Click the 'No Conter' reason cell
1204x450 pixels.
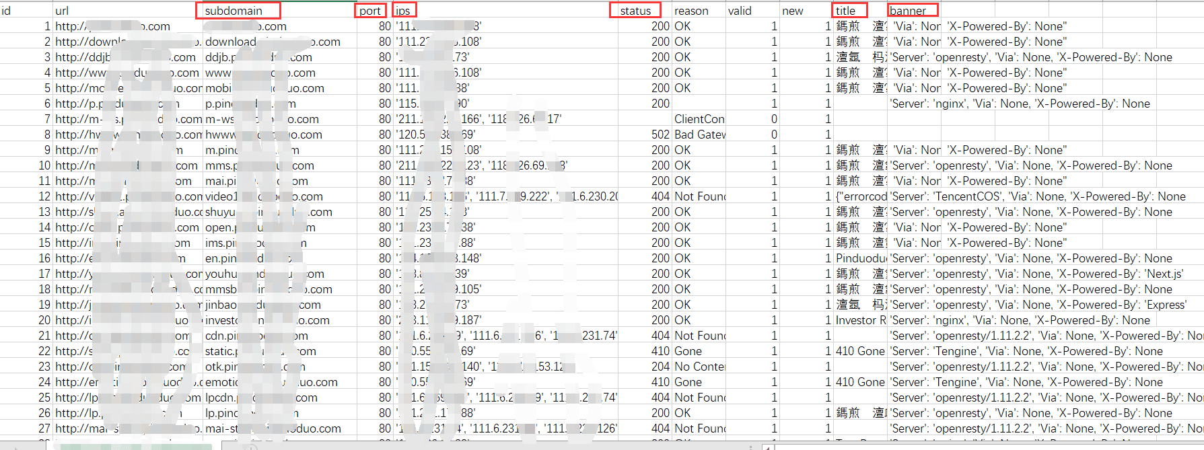[x=699, y=367]
